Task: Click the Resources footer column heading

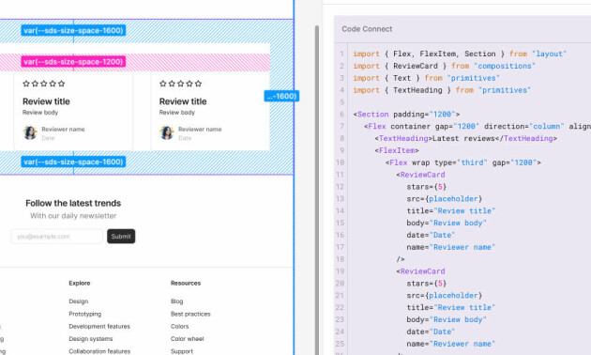Action: (186, 283)
